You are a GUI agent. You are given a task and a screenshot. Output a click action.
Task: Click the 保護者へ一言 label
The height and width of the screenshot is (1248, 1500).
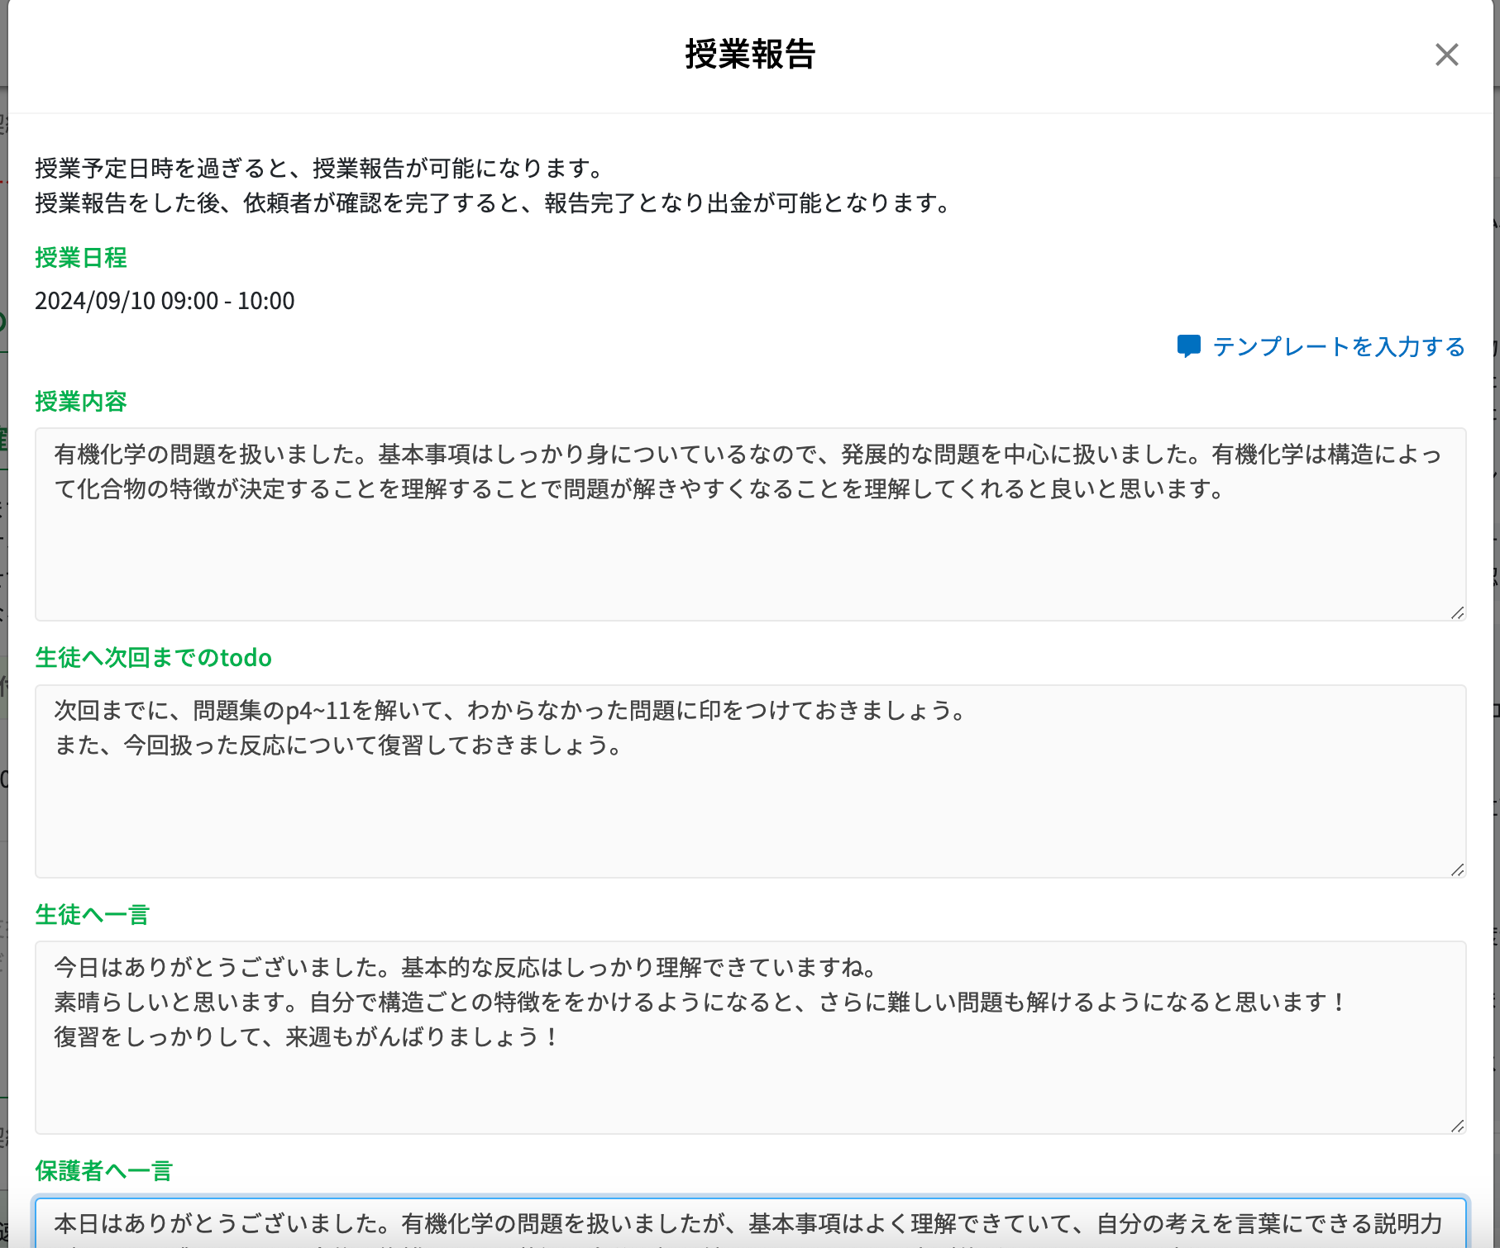(x=103, y=1170)
